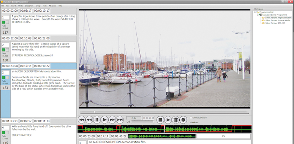Click the large audio waveform timeline
The width and height of the screenshot is (294, 144).
coord(164,129)
